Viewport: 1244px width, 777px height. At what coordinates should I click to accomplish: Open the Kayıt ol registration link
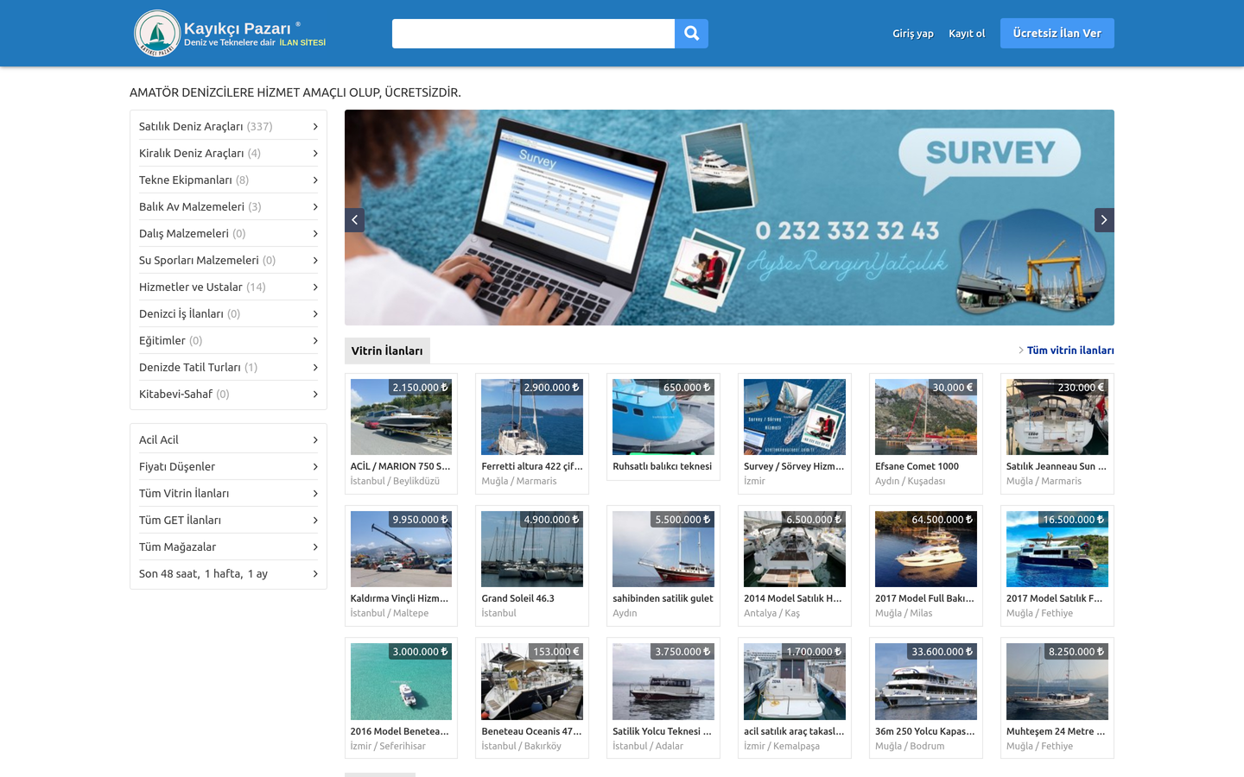[967, 34]
